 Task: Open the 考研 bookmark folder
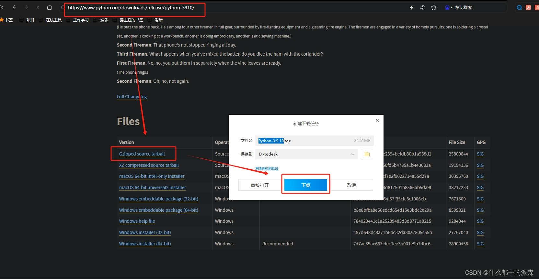[155, 20]
